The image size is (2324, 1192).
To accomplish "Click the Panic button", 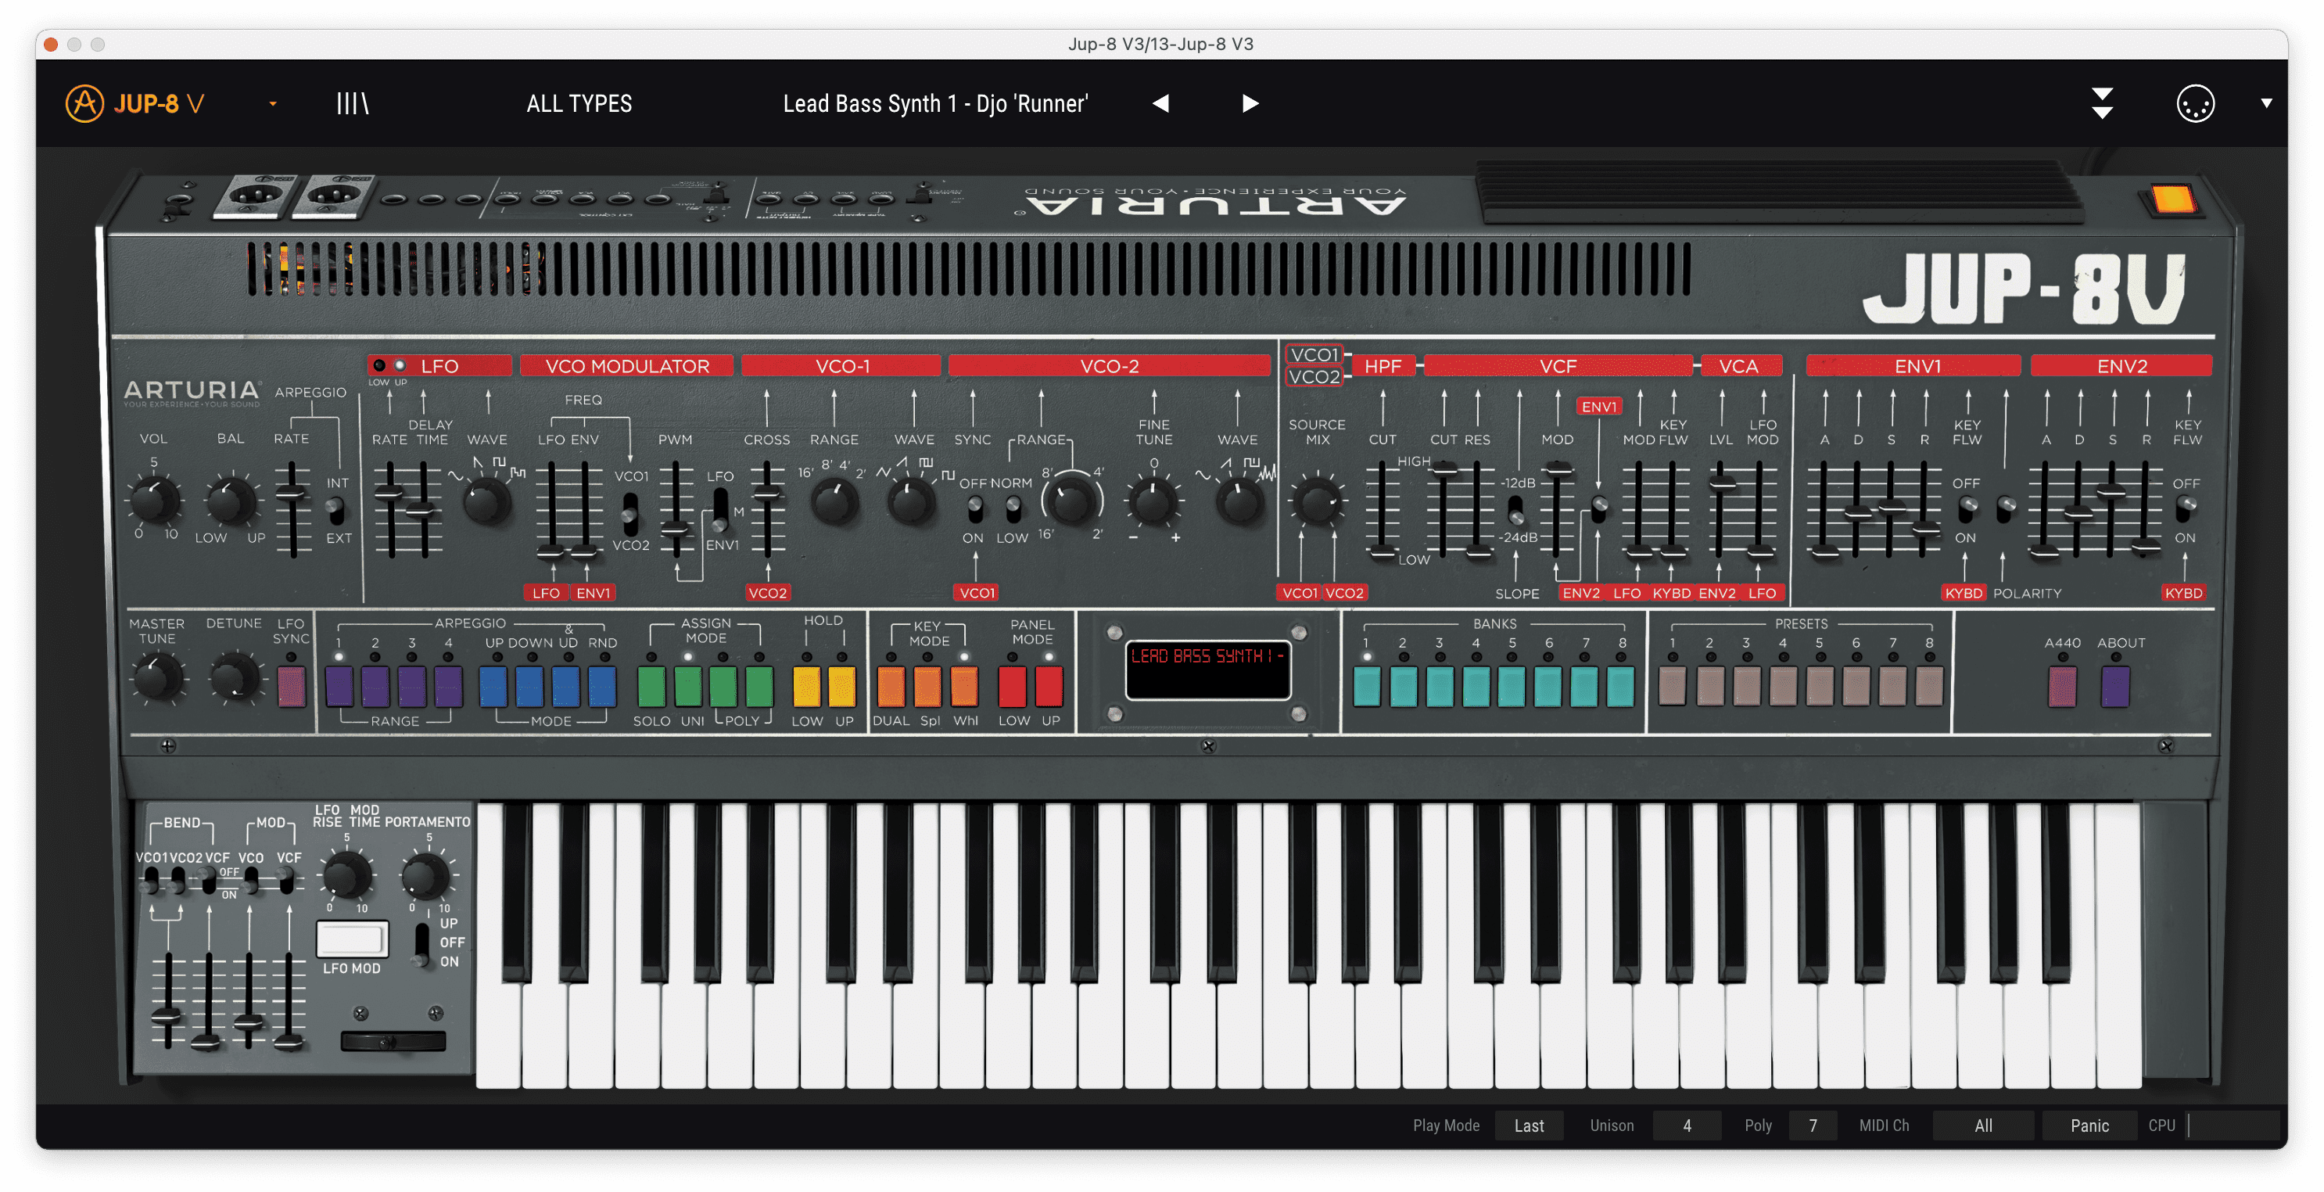I will (2089, 1126).
